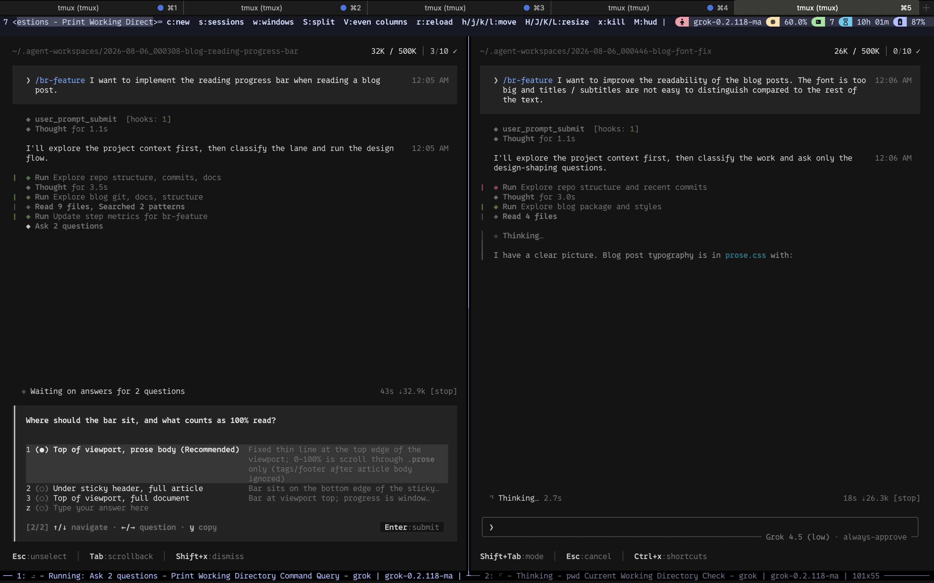Select 'Top of viewport, prose body (Recommended)' option
This screenshot has height=583, width=934.
[237, 464]
